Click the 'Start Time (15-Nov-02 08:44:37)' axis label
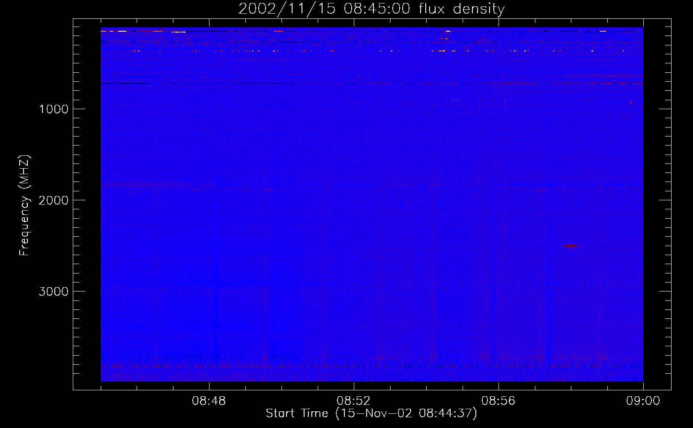 tap(371, 413)
